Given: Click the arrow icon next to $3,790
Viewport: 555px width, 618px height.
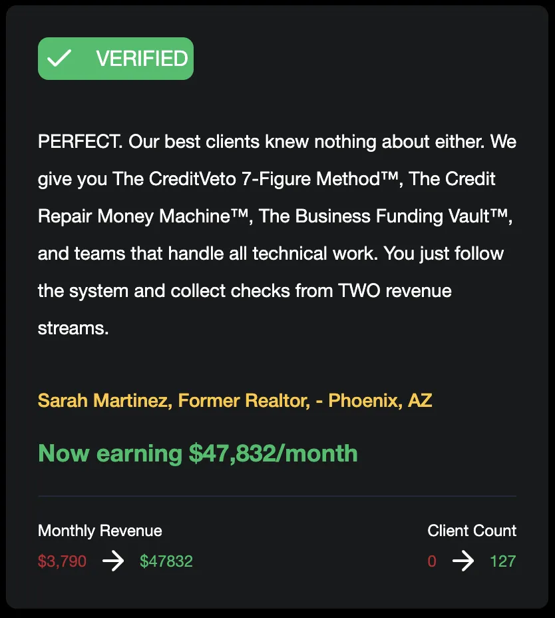Looking at the screenshot, I should pyautogui.click(x=113, y=561).
